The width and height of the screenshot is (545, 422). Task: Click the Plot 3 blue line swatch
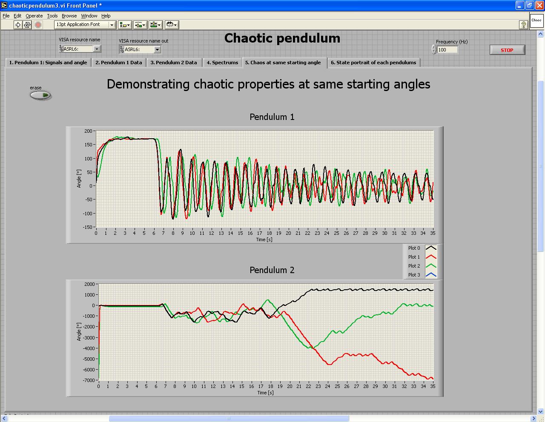[431, 275]
